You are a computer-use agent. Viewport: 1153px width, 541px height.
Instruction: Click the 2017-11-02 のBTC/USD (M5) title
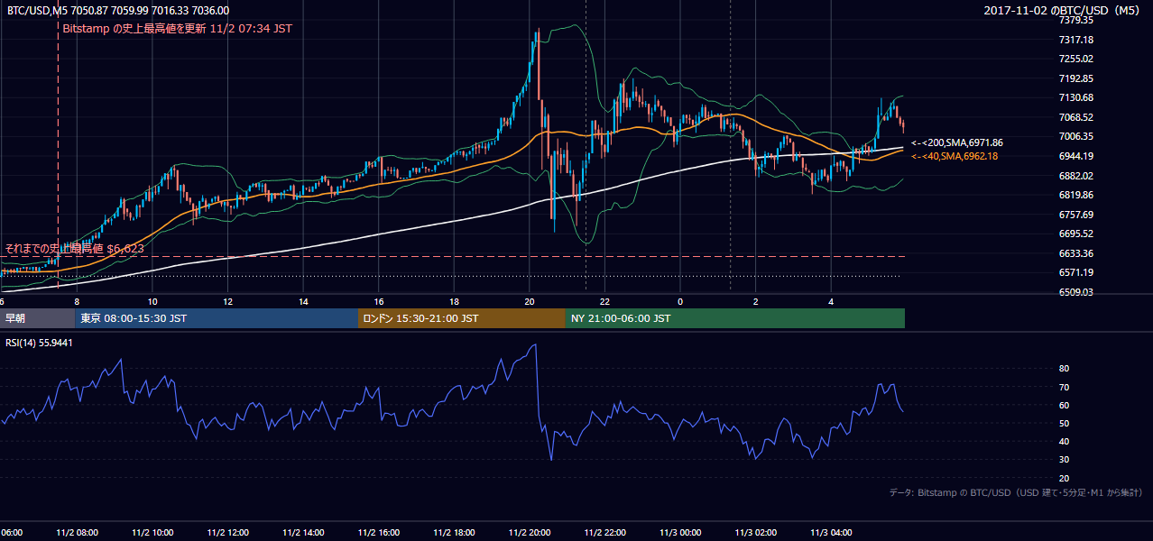coord(1063,11)
